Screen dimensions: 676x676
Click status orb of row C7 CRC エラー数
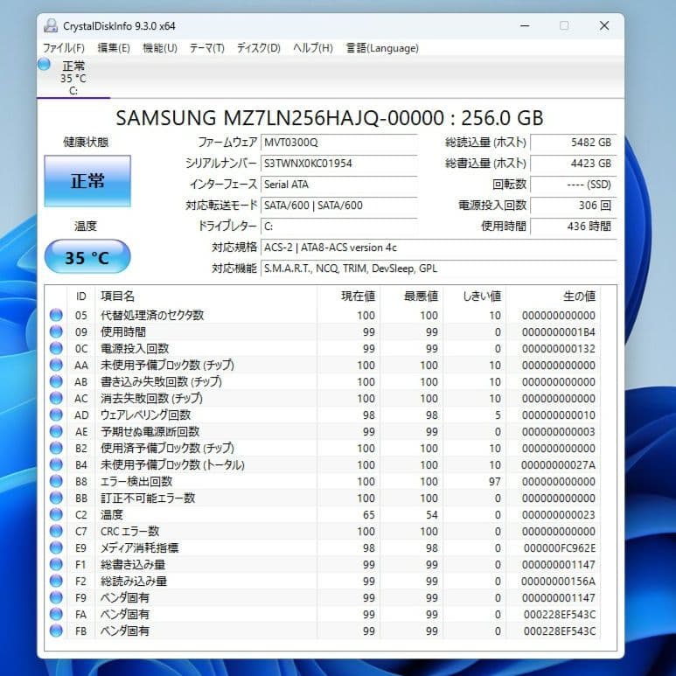click(x=56, y=531)
